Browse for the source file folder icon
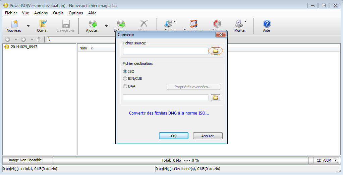Viewport: 343px width, 175px height. point(216,51)
